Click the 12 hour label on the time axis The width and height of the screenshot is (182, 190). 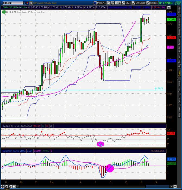(x=141, y=182)
